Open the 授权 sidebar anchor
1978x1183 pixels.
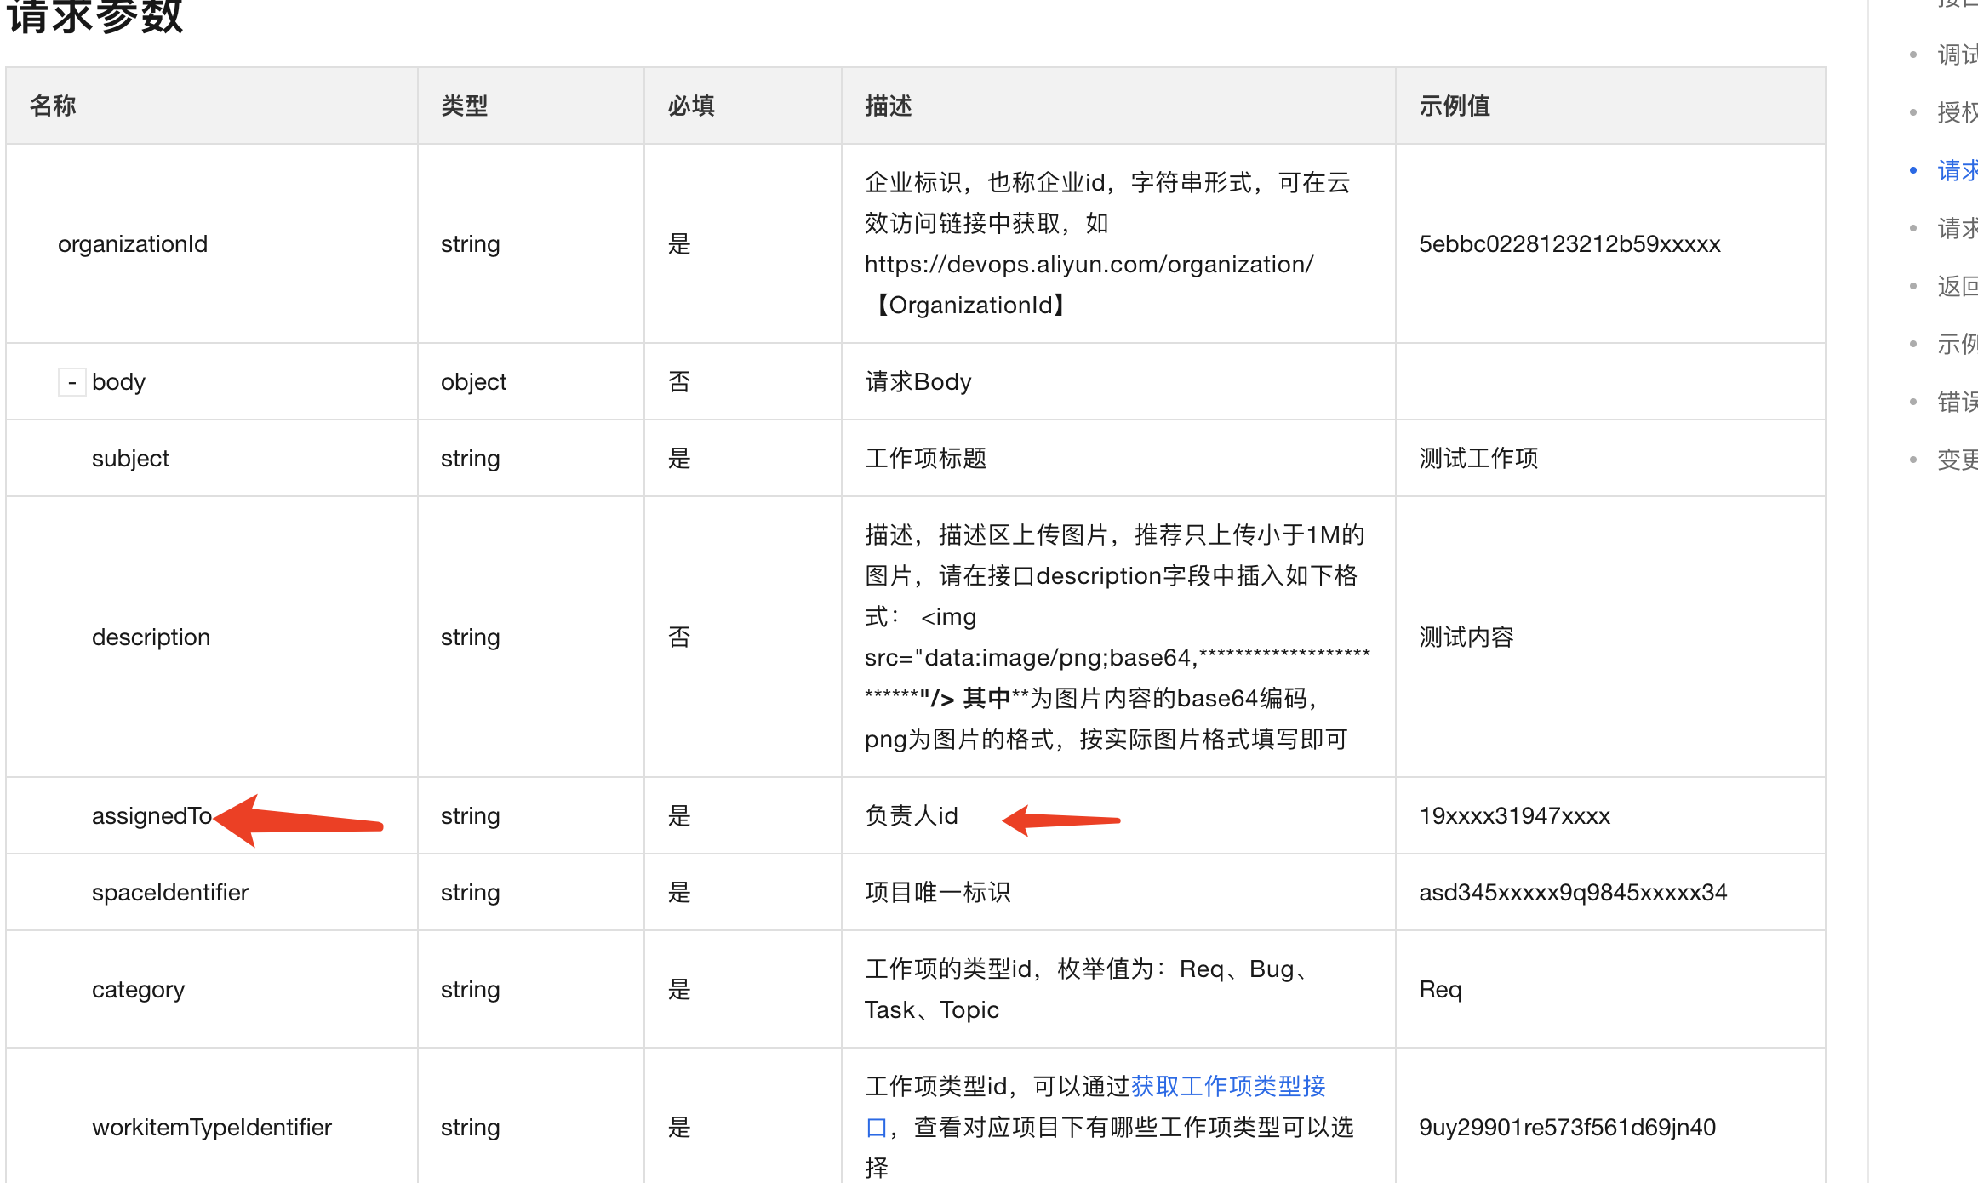pyautogui.click(x=1956, y=112)
